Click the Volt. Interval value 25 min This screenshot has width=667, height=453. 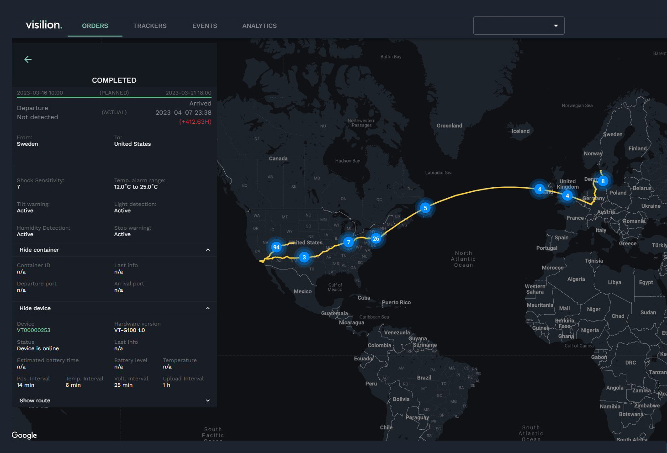[x=123, y=385]
